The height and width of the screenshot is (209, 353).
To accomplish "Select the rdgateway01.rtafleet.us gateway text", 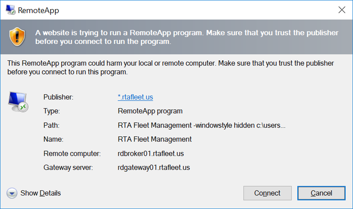I will coord(153,167).
